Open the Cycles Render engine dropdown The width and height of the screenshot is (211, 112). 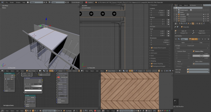(x=77, y=2)
